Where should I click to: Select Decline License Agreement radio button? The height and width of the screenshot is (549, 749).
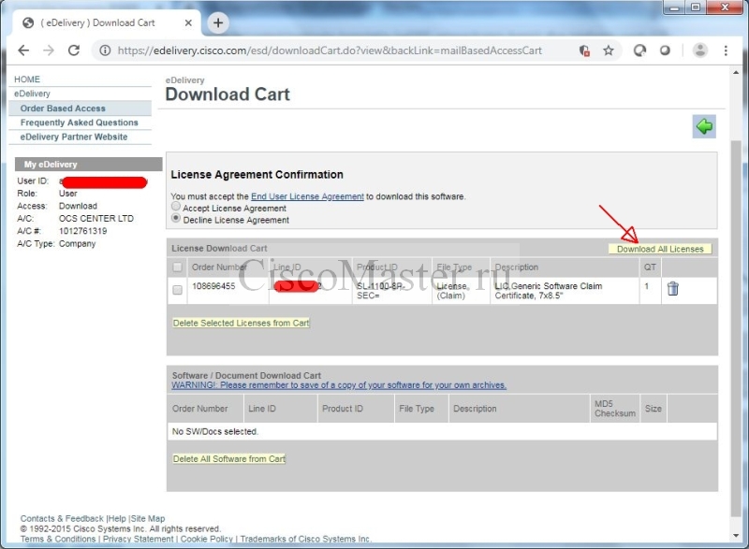[176, 218]
